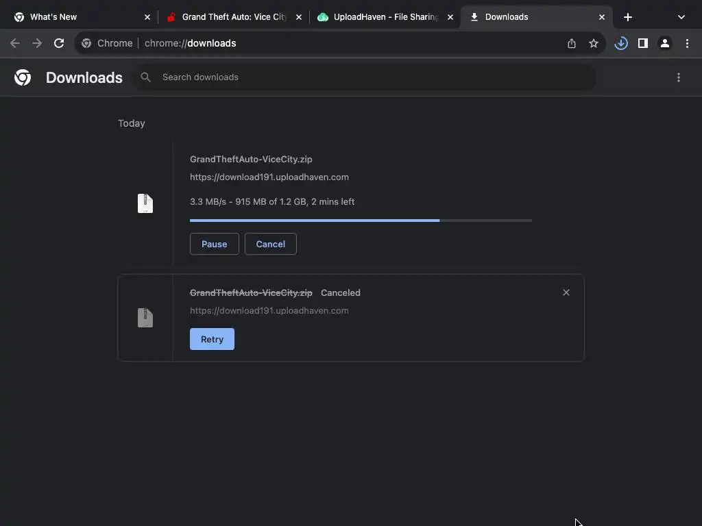
Task: Open the Chrome three-dot menu
Action: tap(687, 43)
